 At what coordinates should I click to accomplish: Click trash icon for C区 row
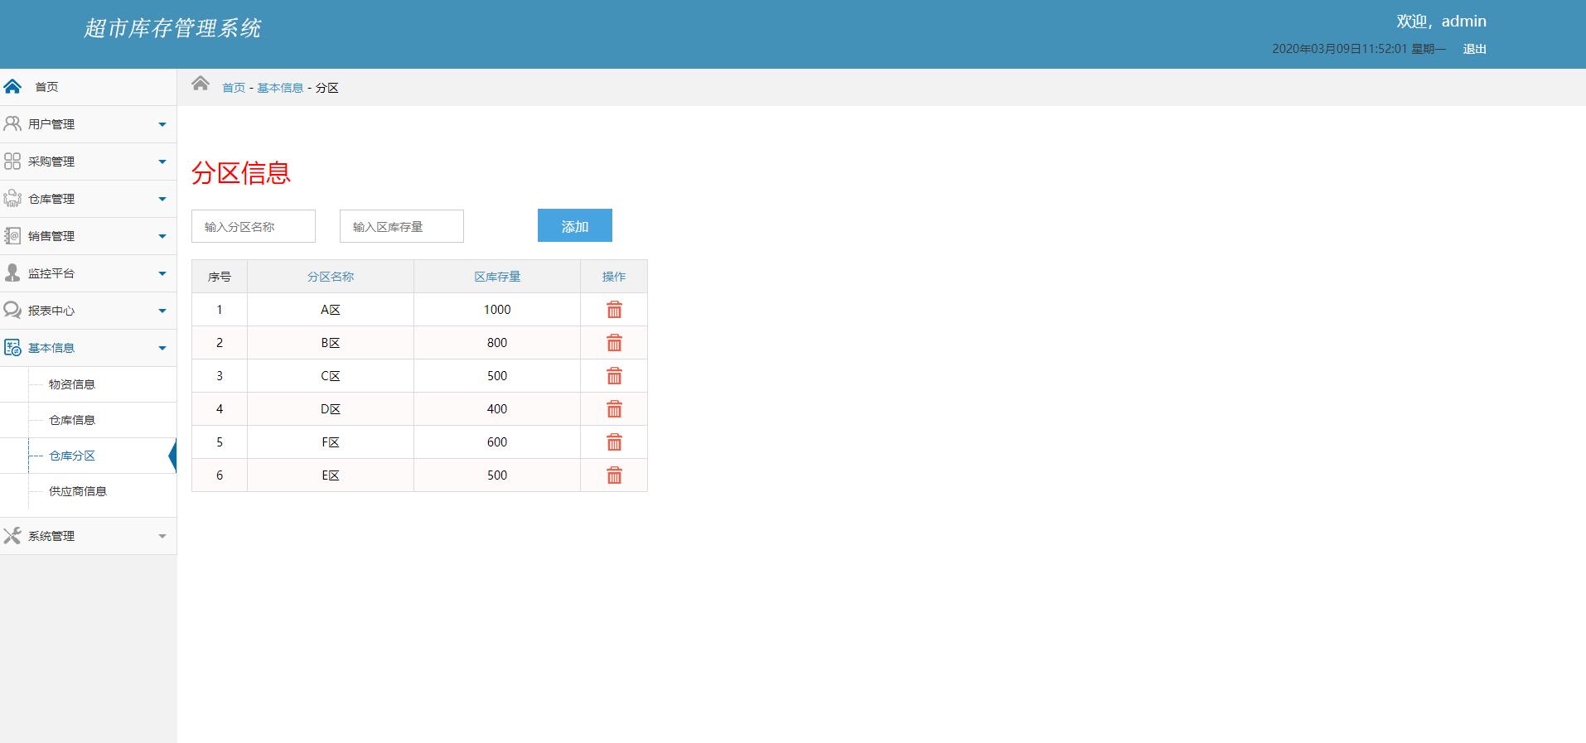pos(614,376)
